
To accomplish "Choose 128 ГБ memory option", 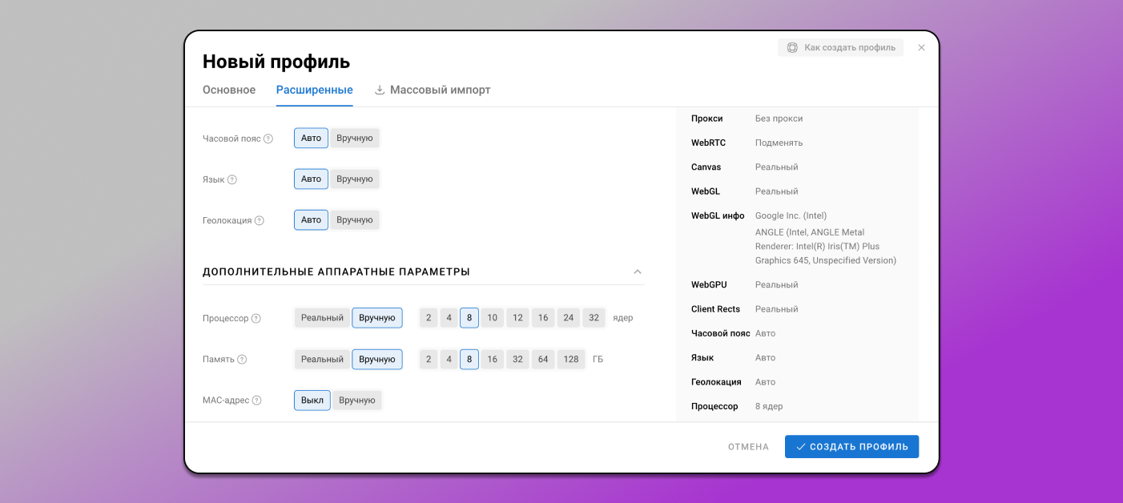I will click(571, 359).
